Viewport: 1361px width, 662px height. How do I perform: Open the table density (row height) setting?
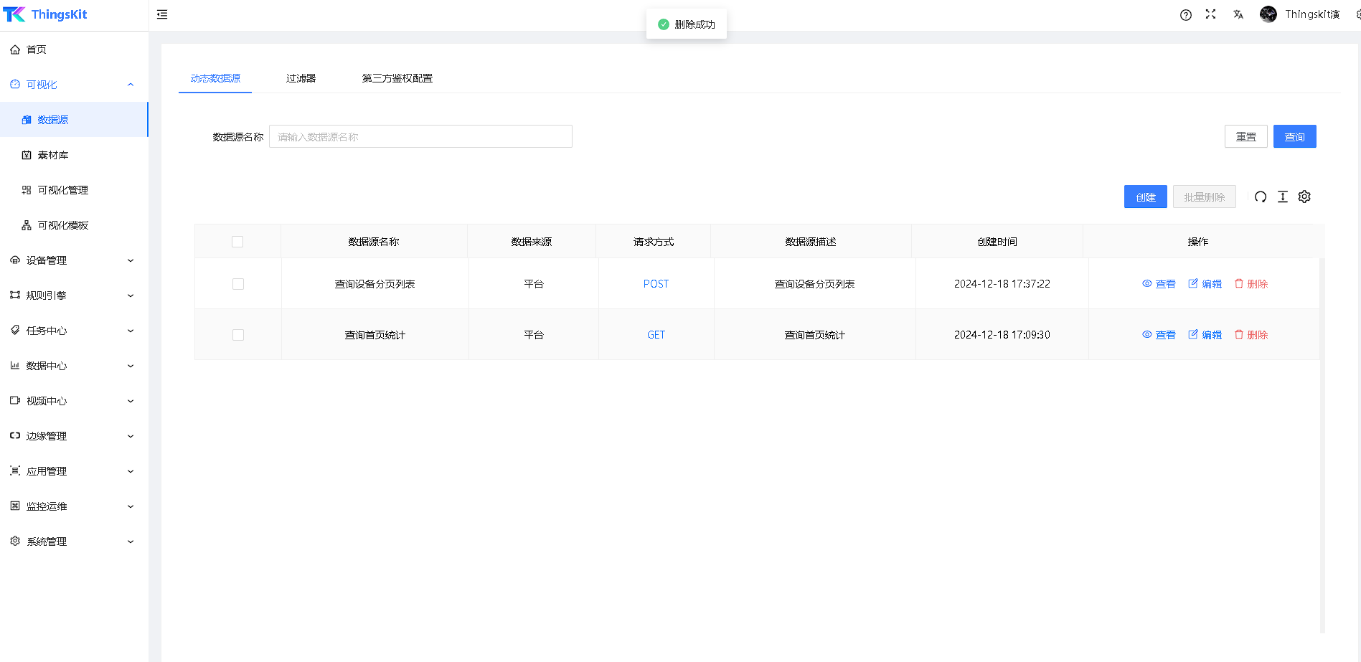[1283, 197]
